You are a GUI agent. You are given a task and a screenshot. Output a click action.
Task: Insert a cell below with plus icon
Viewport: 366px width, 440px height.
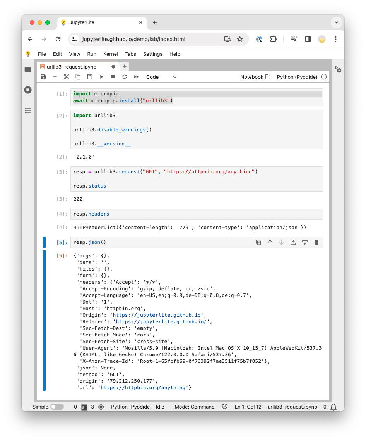click(55, 77)
